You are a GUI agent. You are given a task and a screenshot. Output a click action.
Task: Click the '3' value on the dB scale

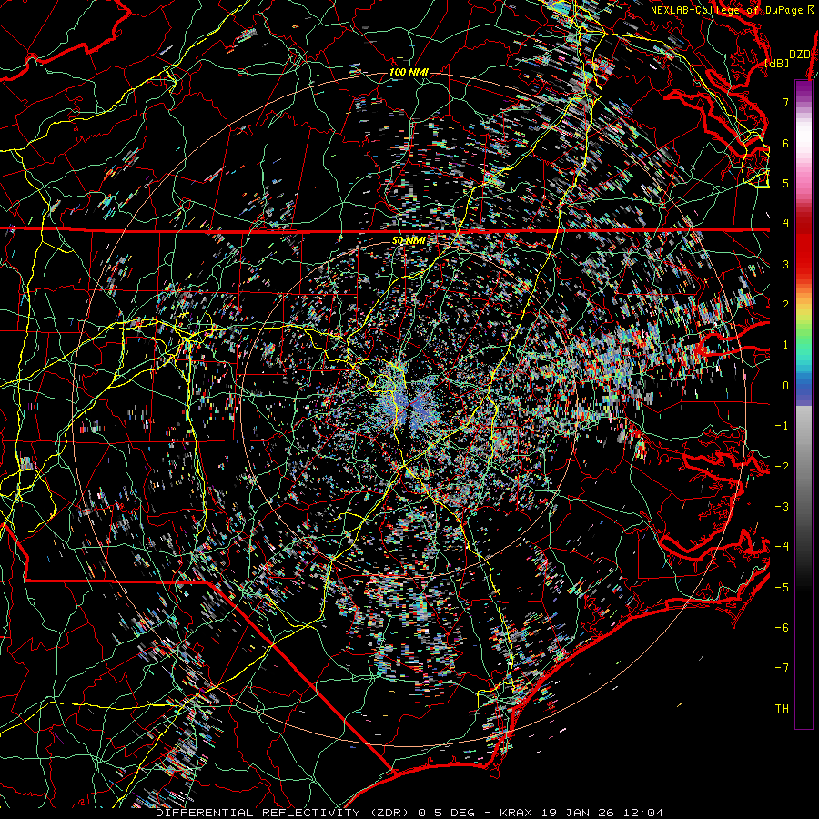(785, 264)
